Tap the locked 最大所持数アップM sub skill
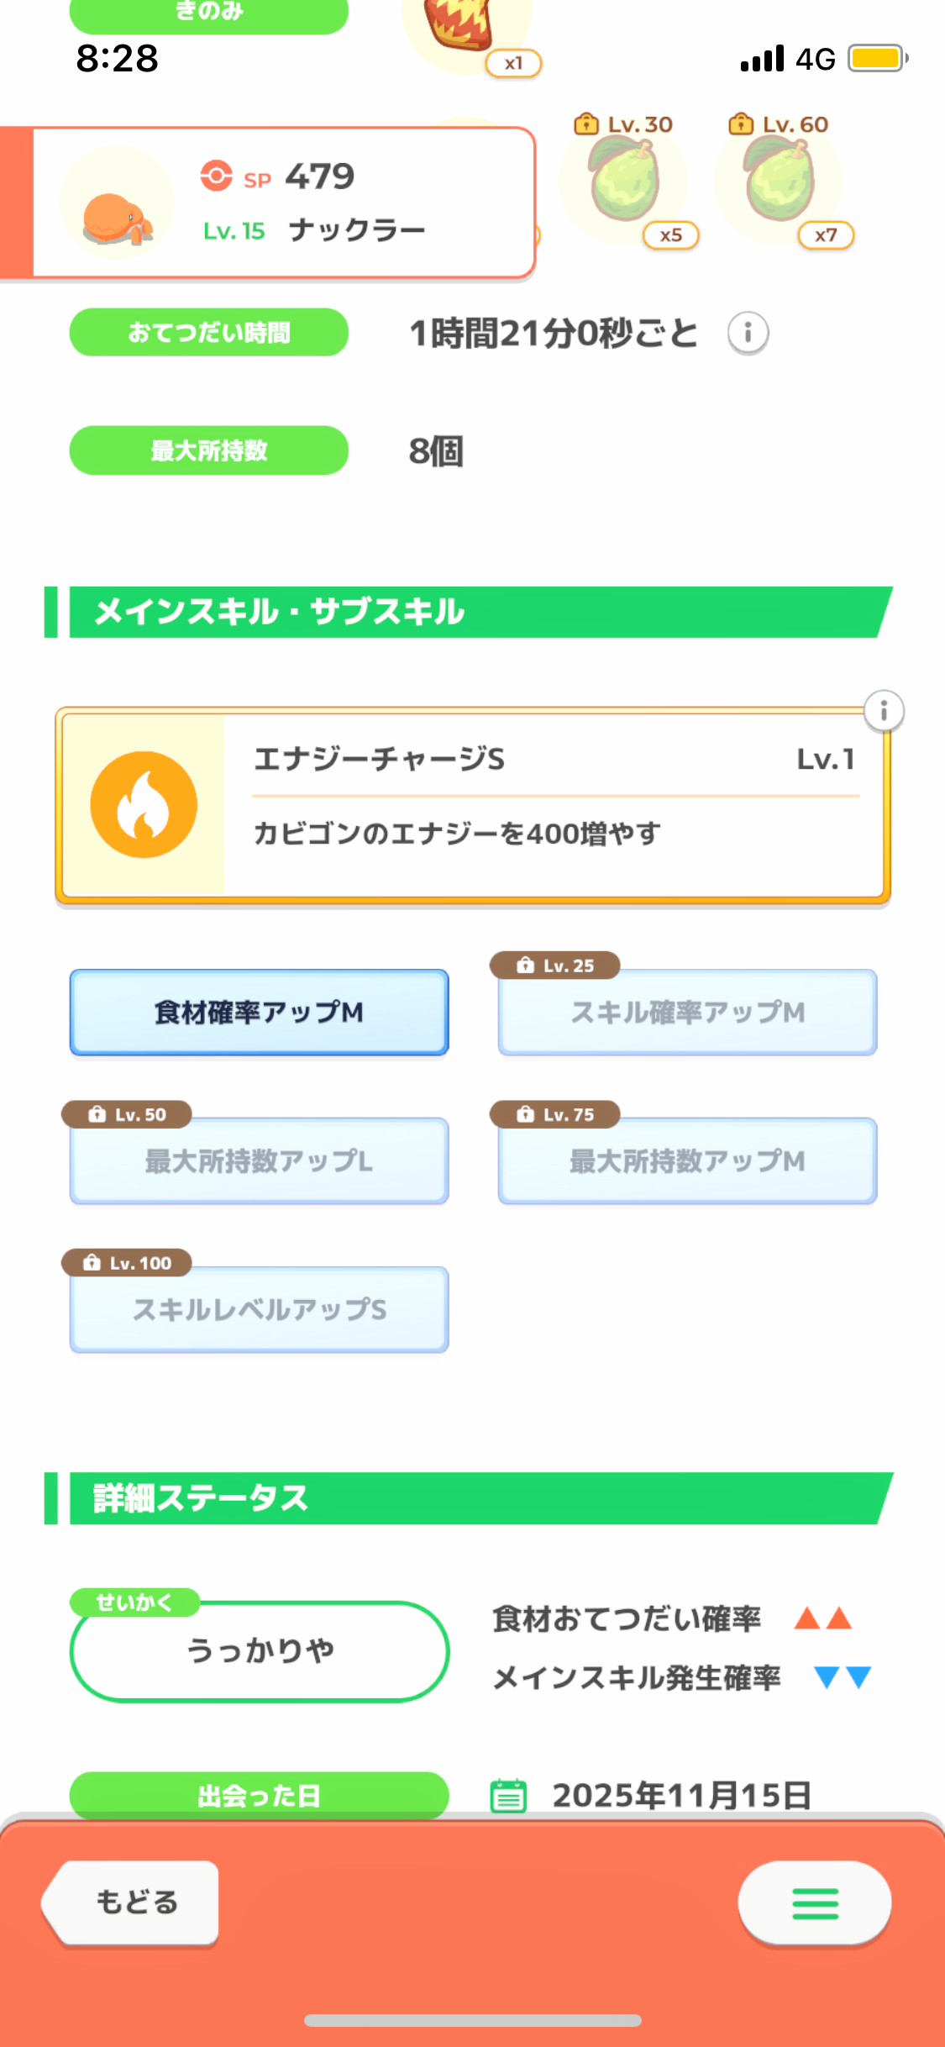The height and width of the screenshot is (2047, 945). pos(687,1160)
